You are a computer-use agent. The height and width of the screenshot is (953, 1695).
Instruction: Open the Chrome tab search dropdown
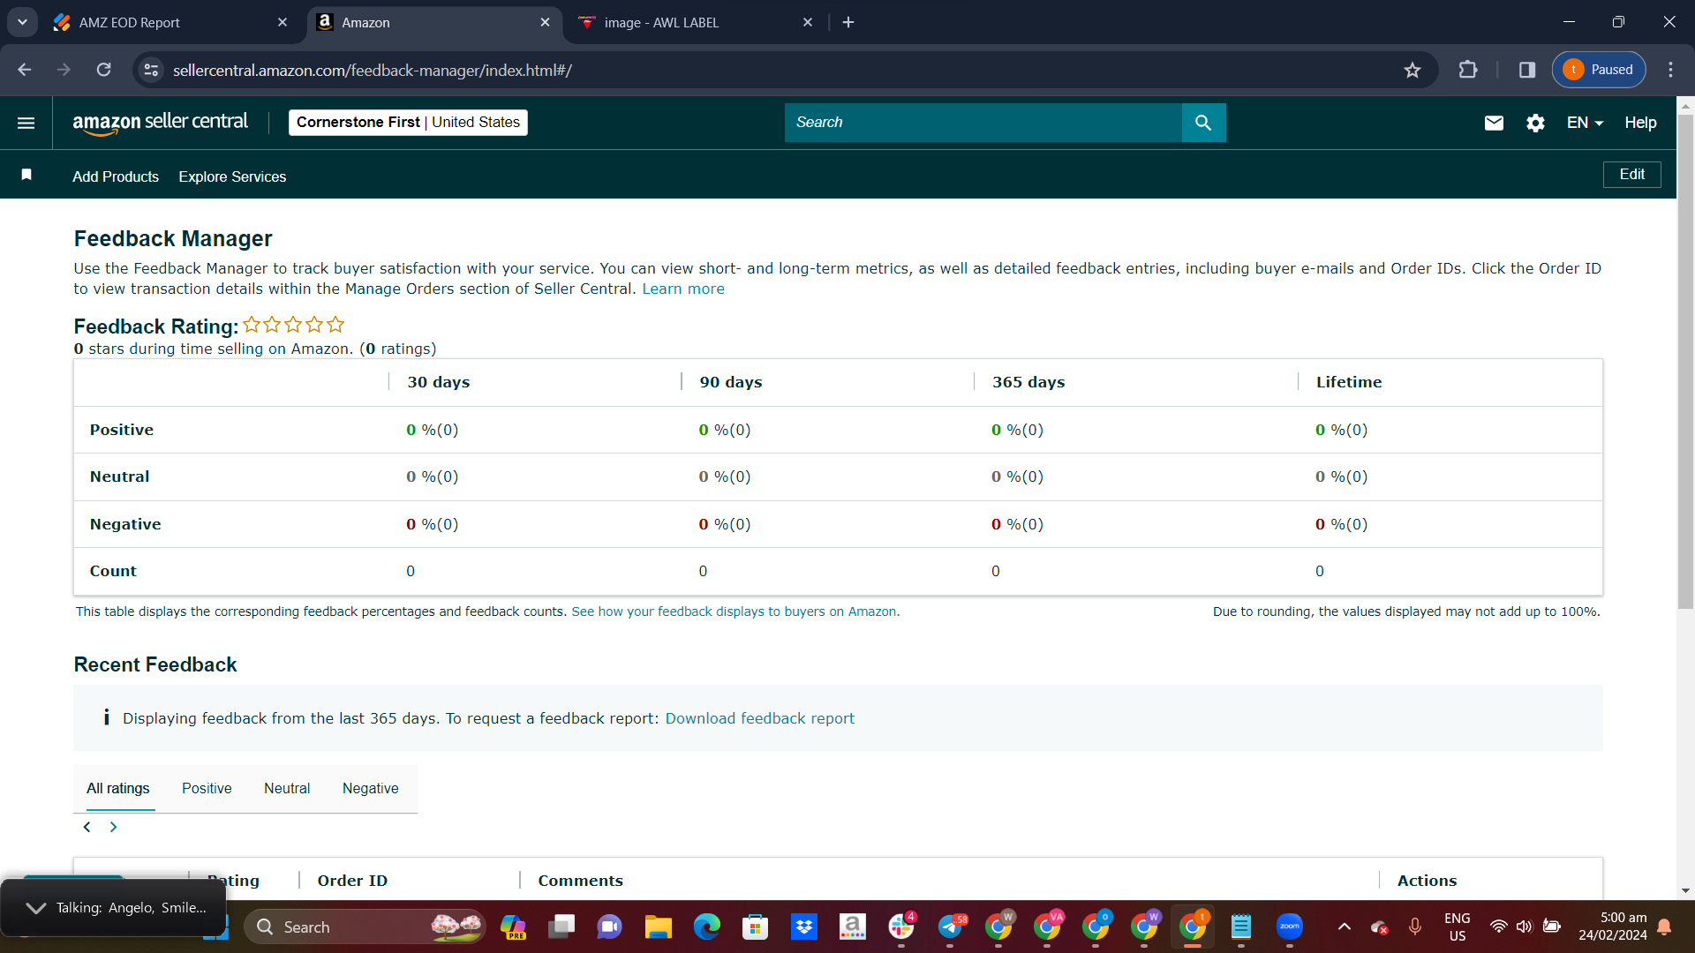pyautogui.click(x=22, y=22)
